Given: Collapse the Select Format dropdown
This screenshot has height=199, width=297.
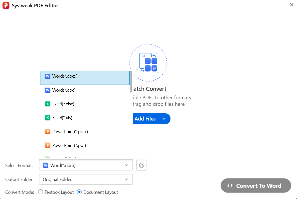Looking at the screenshot, I should (126, 165).
